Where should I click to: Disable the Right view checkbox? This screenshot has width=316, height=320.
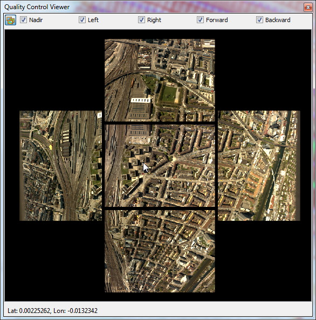pos(141,20)
